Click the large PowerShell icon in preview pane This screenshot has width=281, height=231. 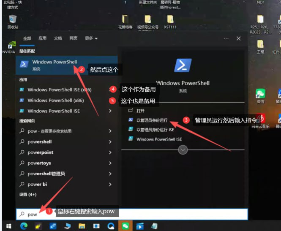pyautogui.click(x=183, y=65)
